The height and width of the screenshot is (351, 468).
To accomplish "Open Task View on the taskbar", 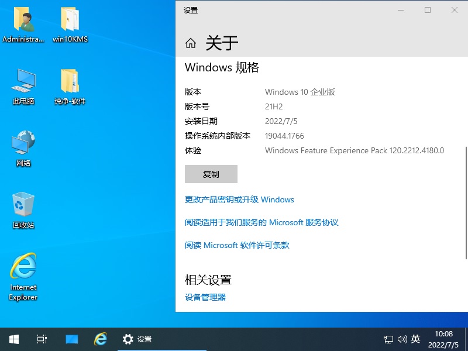I will pos(41,339).
